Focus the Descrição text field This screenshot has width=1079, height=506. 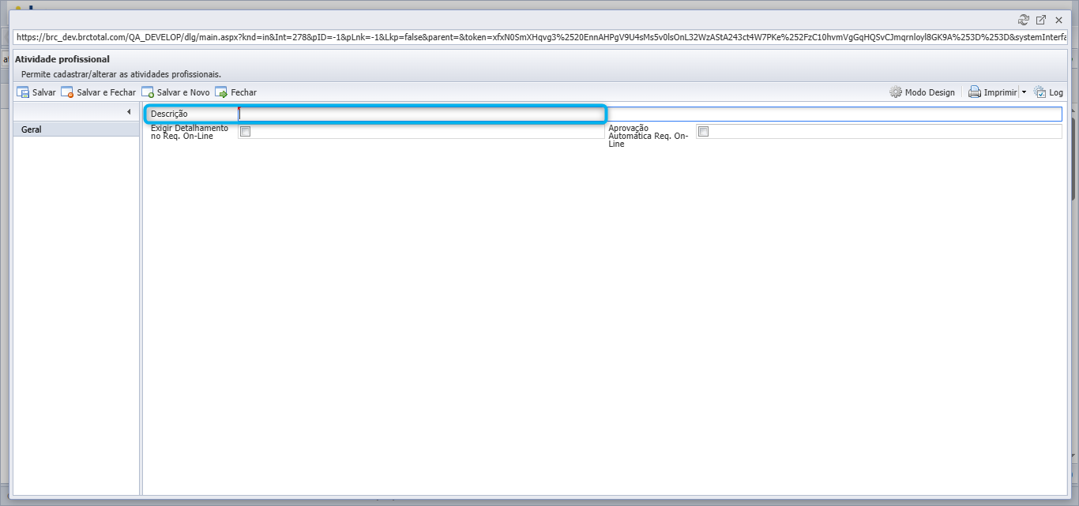pos(650,114)
